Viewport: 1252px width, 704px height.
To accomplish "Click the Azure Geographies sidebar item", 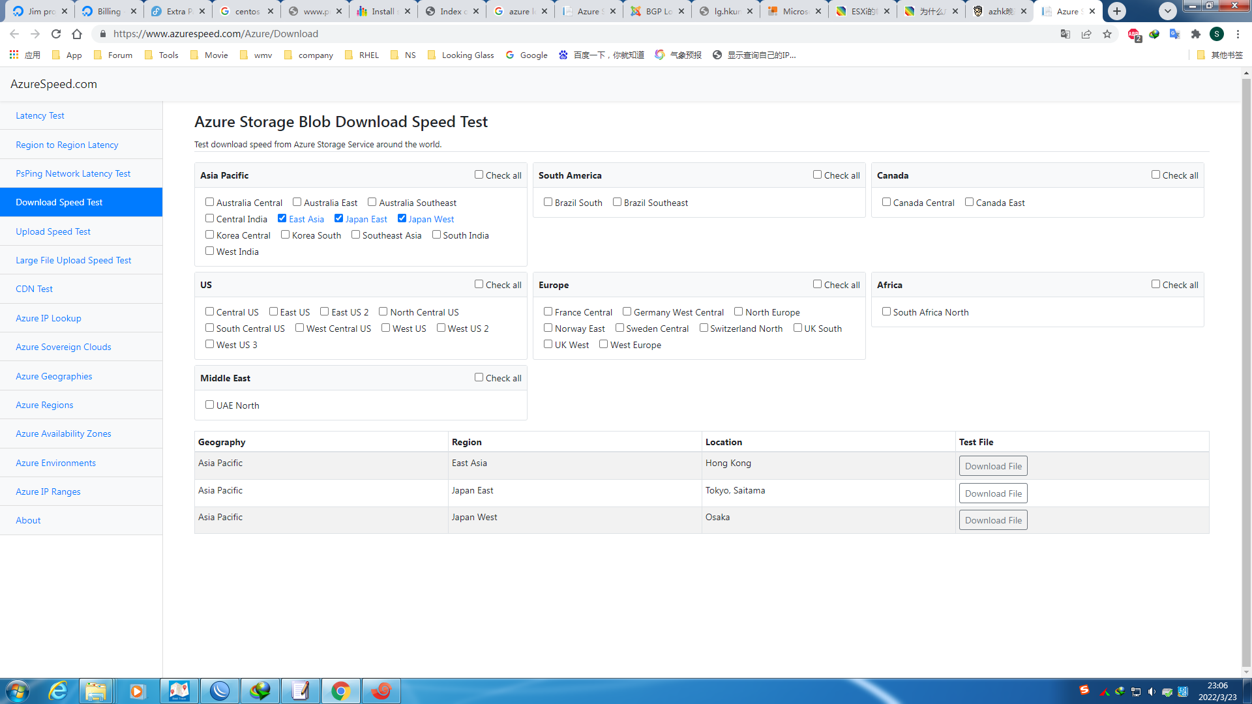I will click(x=54, y=377).
